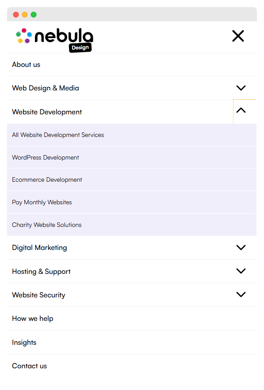Open Web Design & Media link
The height and width of the screenshot is (390, 264).
(x=46, y=88)
